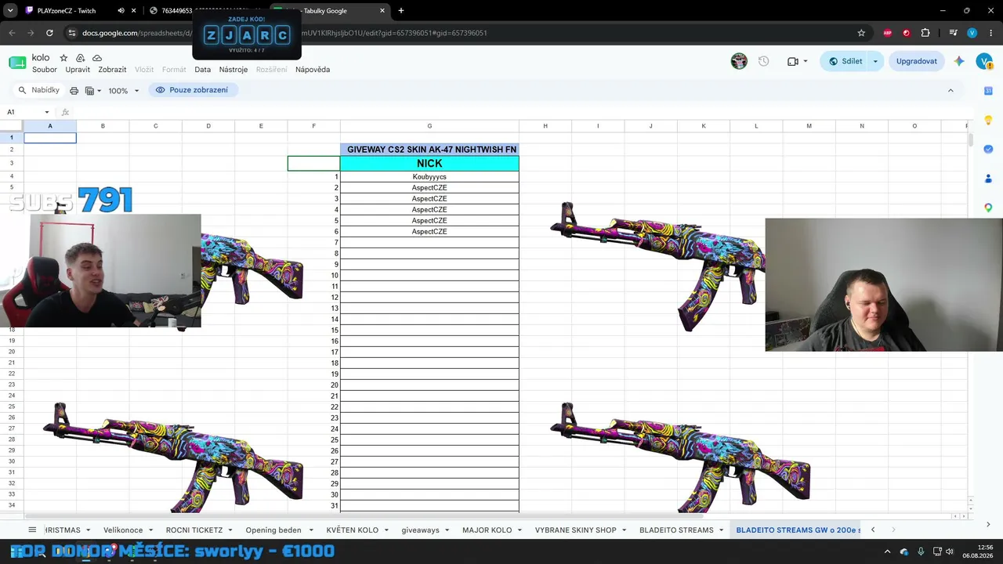Open the move-to-folder icon beside kolo

click(x=80, y=58)
